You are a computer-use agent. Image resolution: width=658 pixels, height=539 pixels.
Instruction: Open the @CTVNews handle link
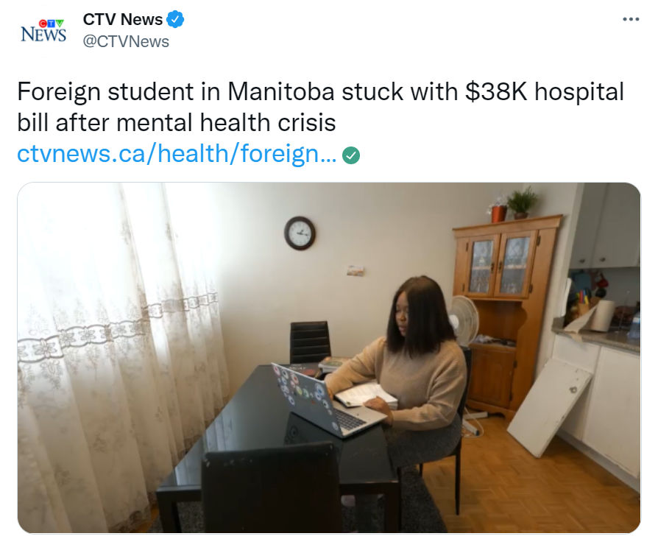(126, 41)
